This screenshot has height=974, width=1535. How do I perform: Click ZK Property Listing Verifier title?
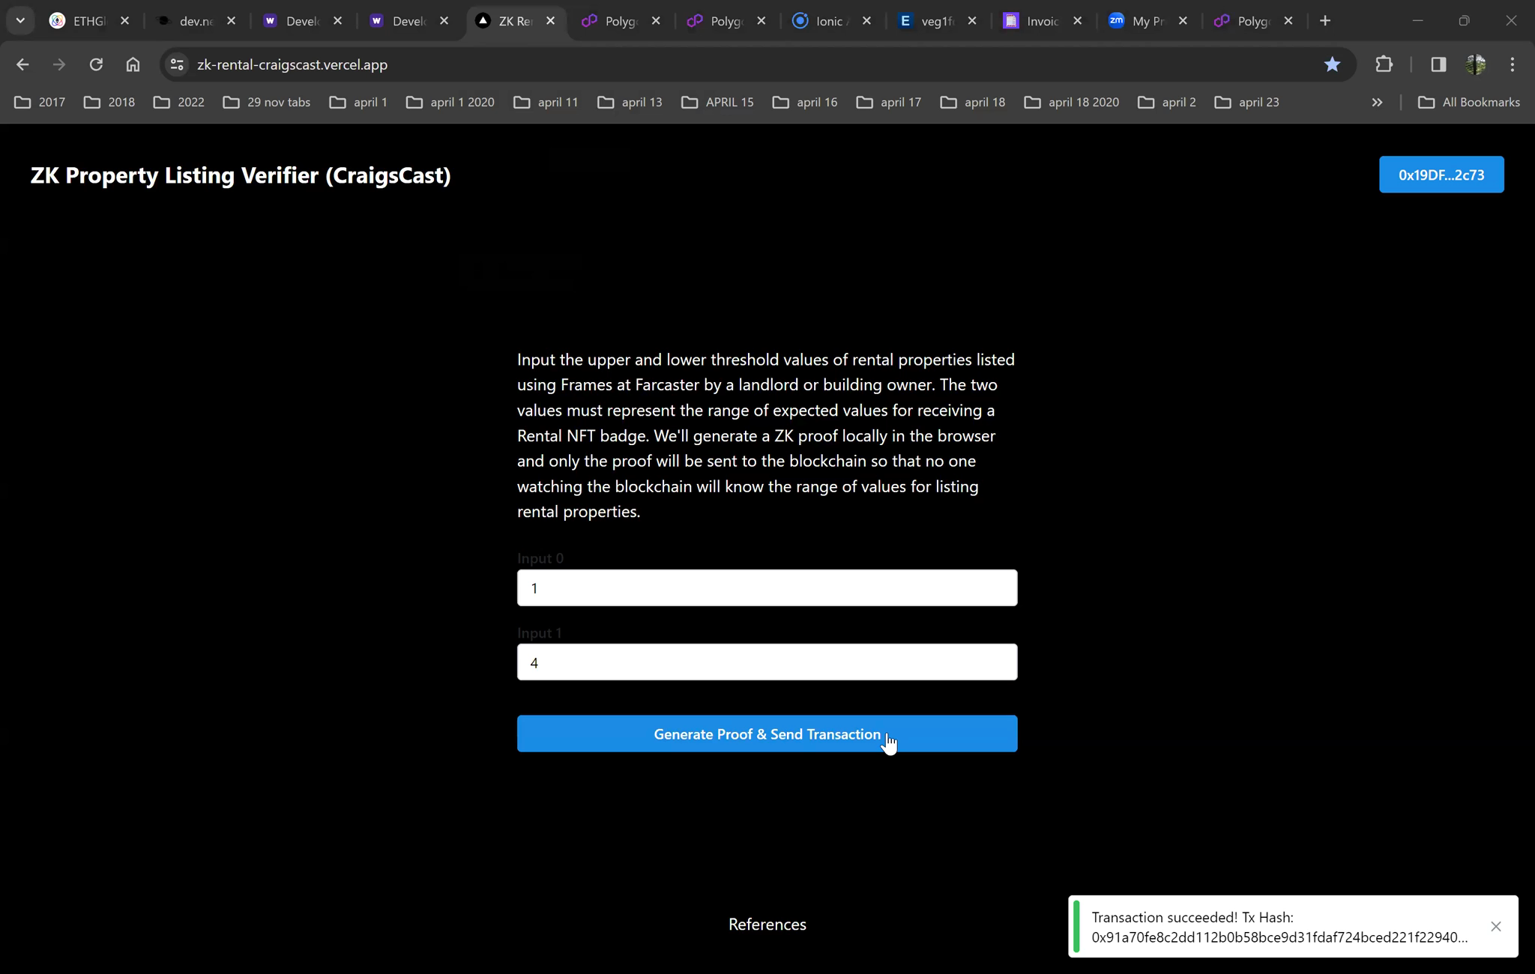coord(241,175)
